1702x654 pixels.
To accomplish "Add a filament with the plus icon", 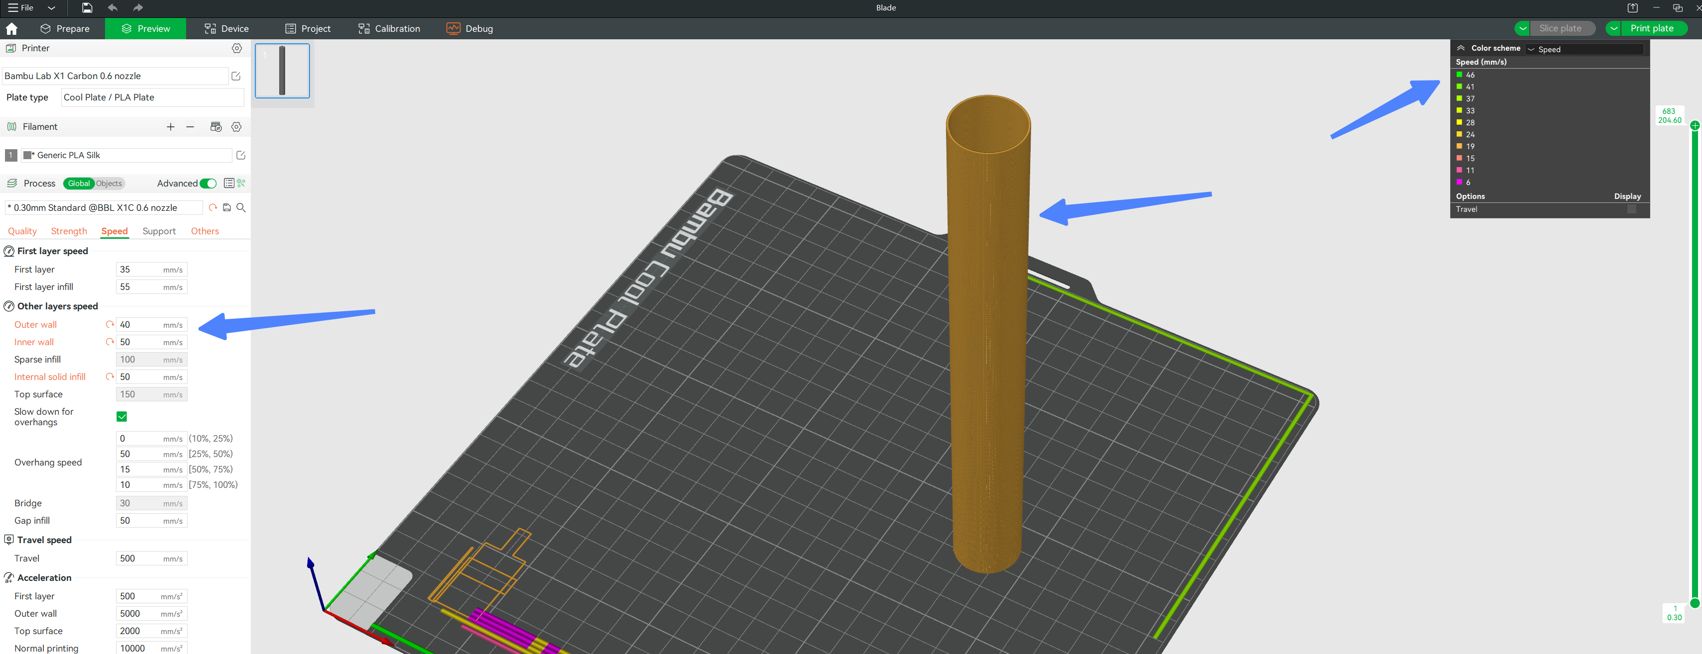I will [171, 127].
